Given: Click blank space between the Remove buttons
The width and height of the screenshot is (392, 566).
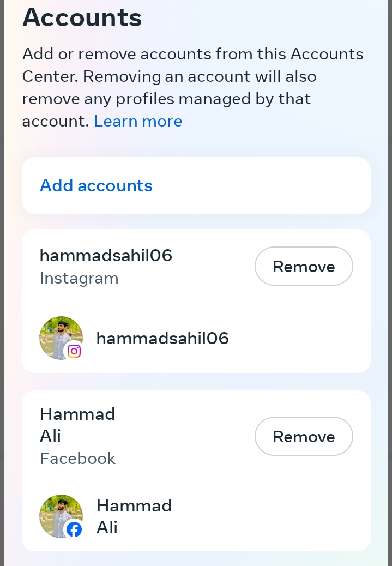Looking at the screenshot, I should 304,349.
